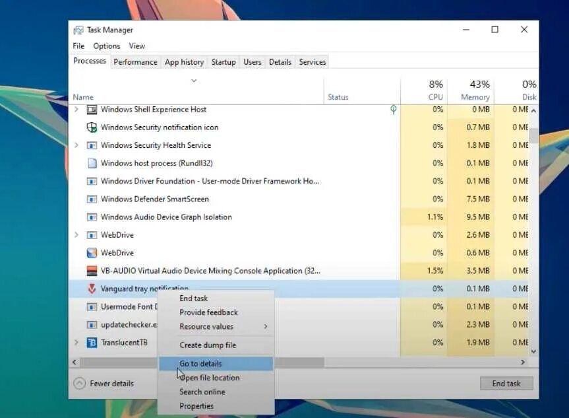Click the Windows Driver Foundation process icon
569x418 pixels.
(92, 181)
